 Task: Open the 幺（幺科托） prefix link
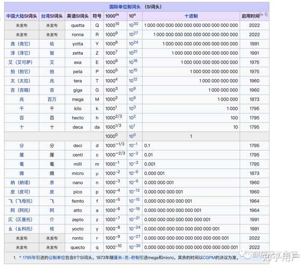point(21,229)
